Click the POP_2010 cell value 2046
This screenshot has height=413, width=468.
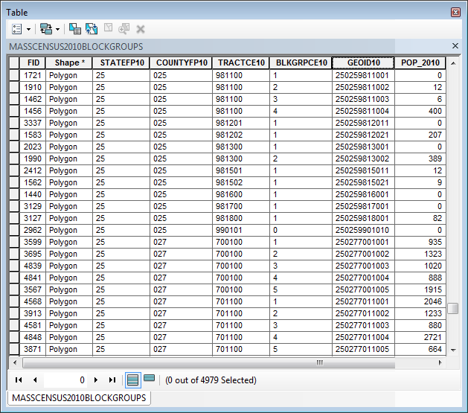pyautogui.click(x=420, y=301)
